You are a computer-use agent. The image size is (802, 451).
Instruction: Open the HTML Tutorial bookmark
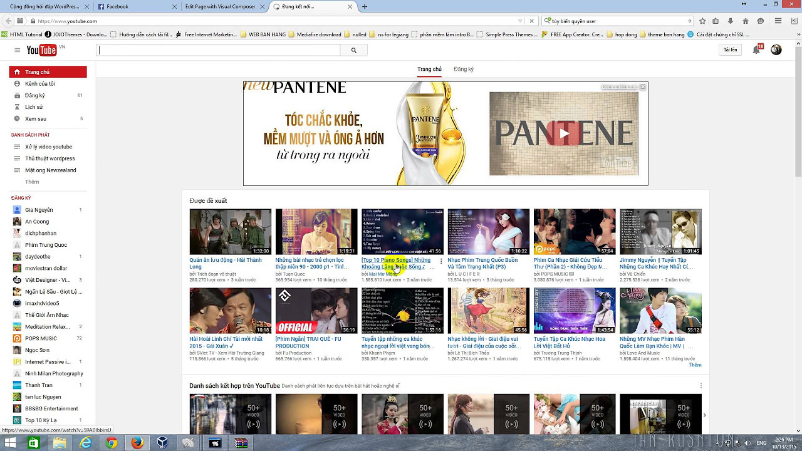[x=21, y=34]
